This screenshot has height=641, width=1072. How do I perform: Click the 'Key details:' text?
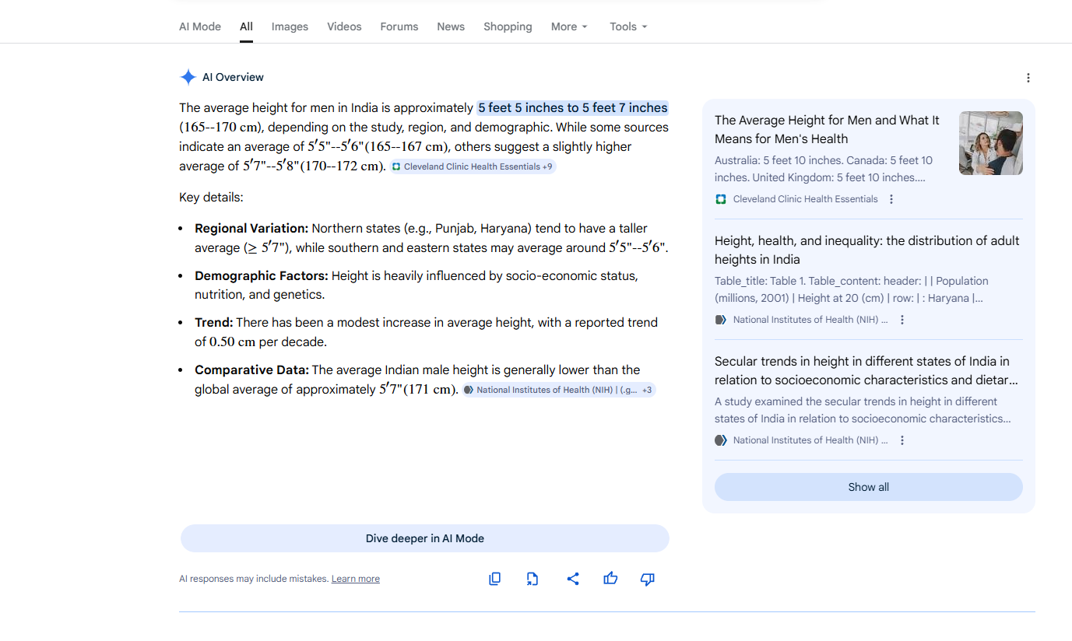click(211, 197)
